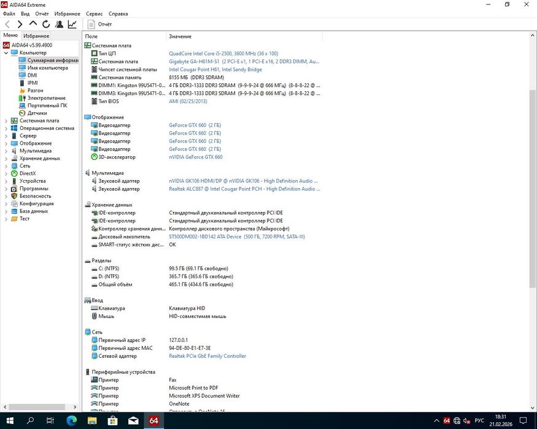Open Microsoft Store from the taskbar
This screenshot has width=537, height=429.
113,420
